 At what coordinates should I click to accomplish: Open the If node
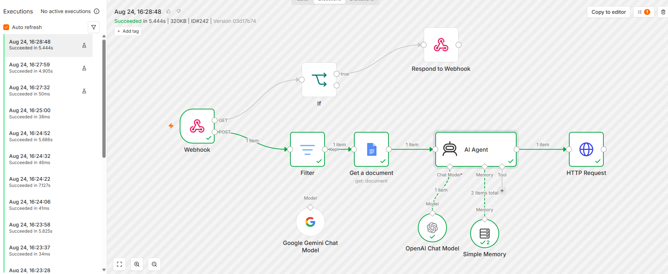[x=319, y=79]
